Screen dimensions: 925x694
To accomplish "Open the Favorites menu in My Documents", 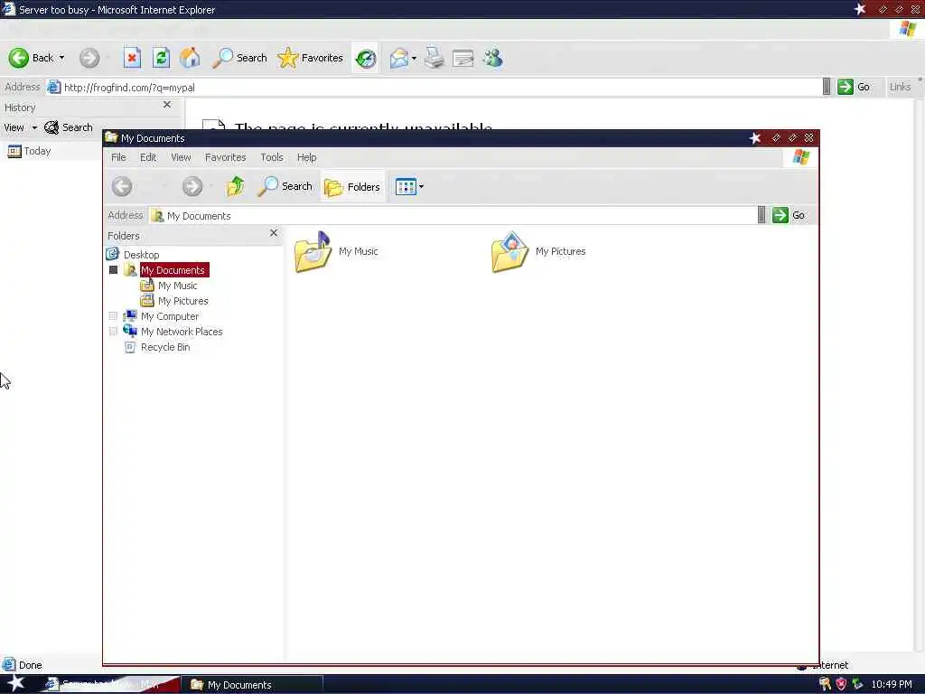I will [x=225, y=157].
